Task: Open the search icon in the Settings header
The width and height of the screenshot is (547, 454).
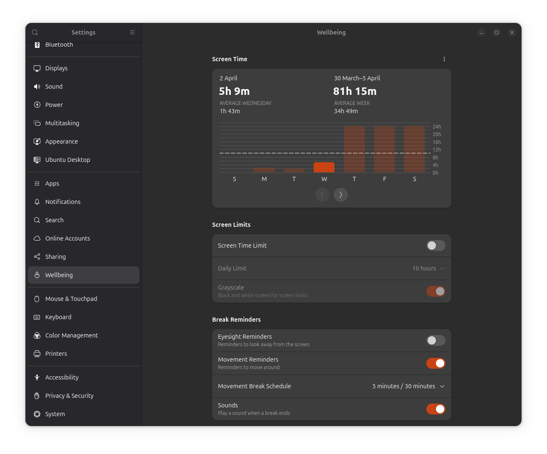Action: pyautogui.click(x=35, y=32)
